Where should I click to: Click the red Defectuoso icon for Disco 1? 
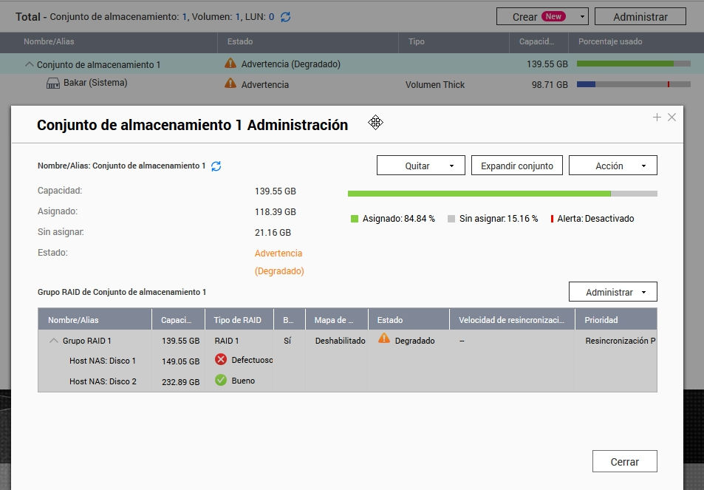click(x=221, y=359)
